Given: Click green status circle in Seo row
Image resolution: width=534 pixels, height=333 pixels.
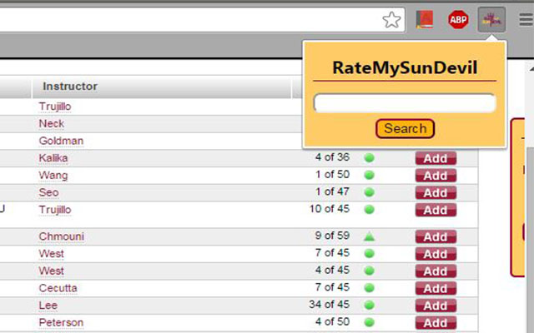Looking at the screenshot, I should coord(369,192).
